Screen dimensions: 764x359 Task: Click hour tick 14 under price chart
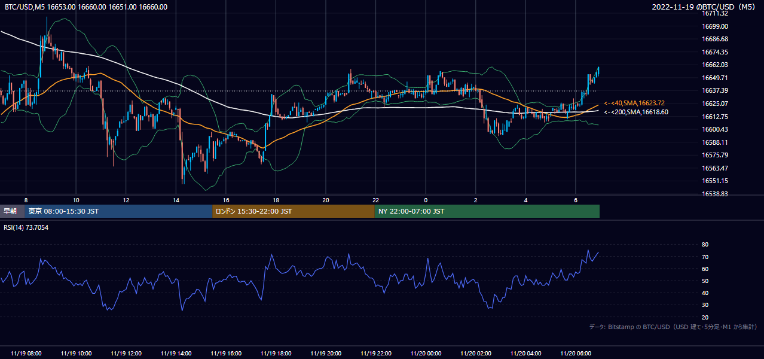176,200
